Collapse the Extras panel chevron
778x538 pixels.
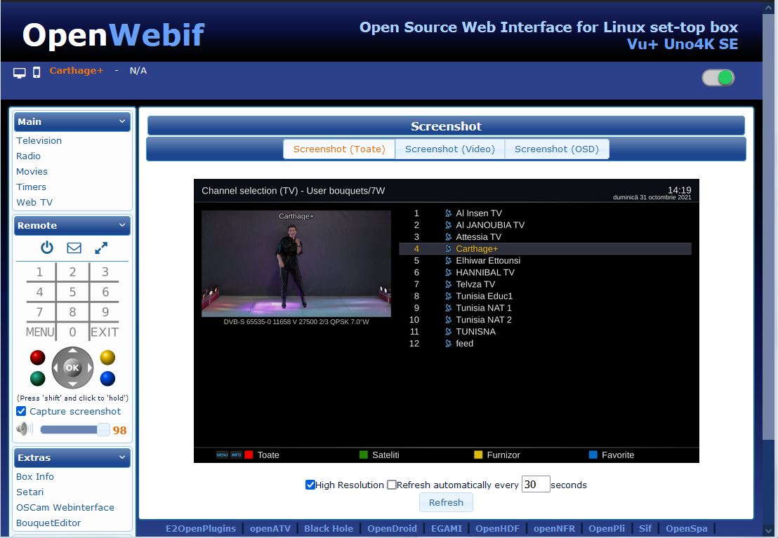tap(122, 457)
